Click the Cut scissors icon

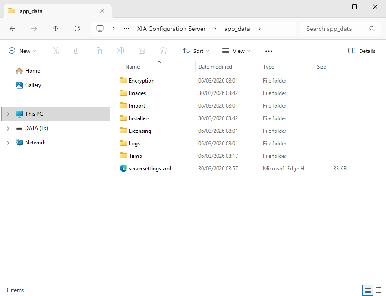[x=56, y=51]
